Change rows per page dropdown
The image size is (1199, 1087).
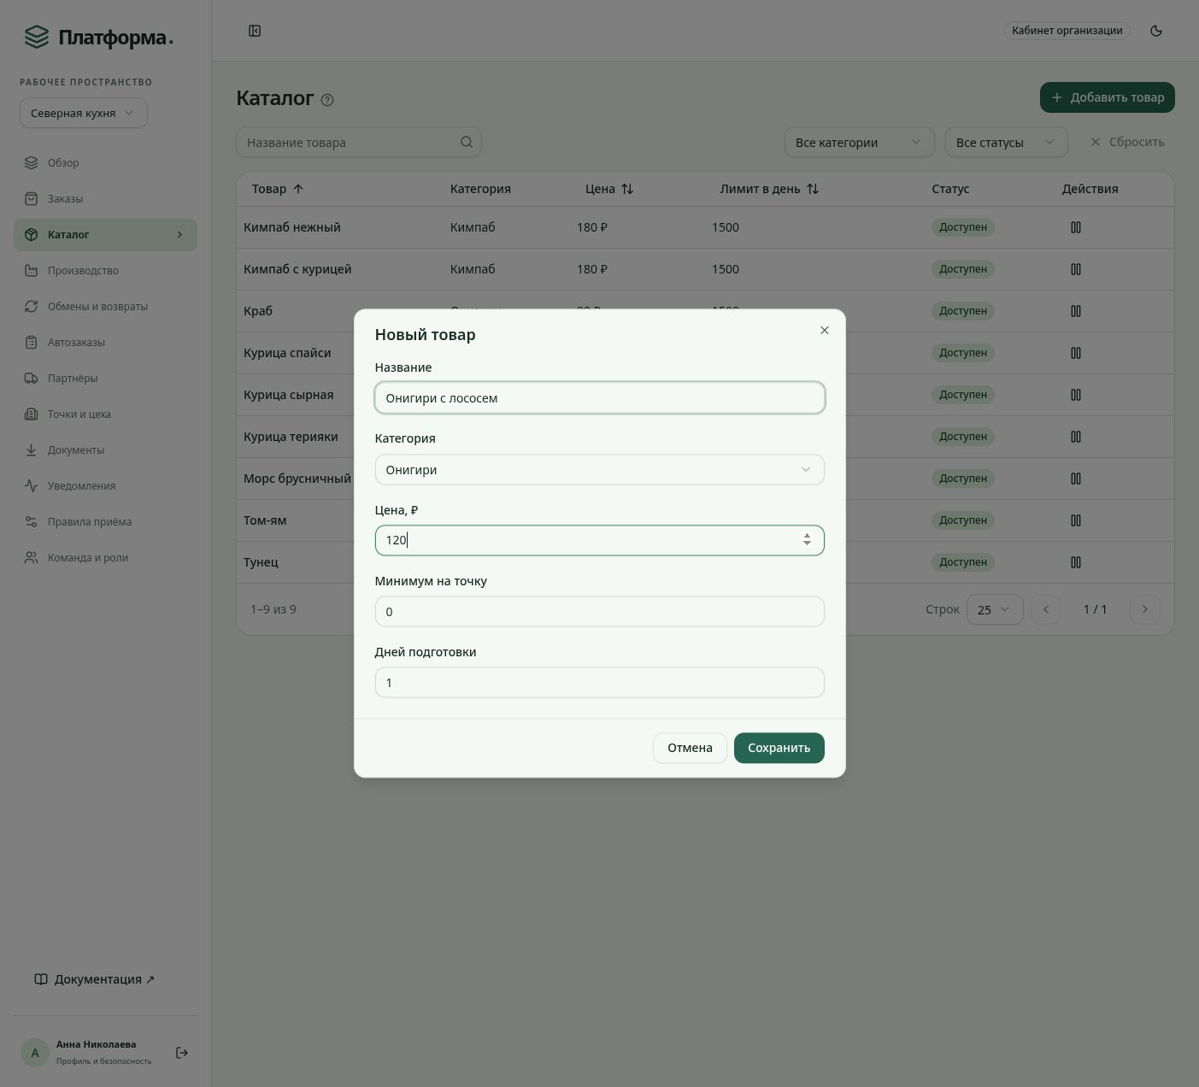pyautogui.click(x=995, y=609)
